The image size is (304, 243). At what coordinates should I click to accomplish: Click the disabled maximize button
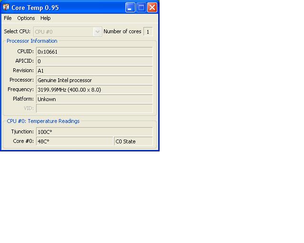pos(141,8)
